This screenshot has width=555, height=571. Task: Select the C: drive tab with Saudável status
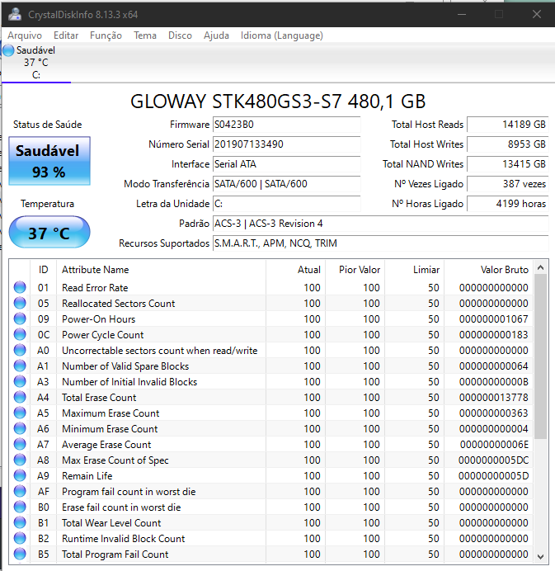(x=36, y=63)
